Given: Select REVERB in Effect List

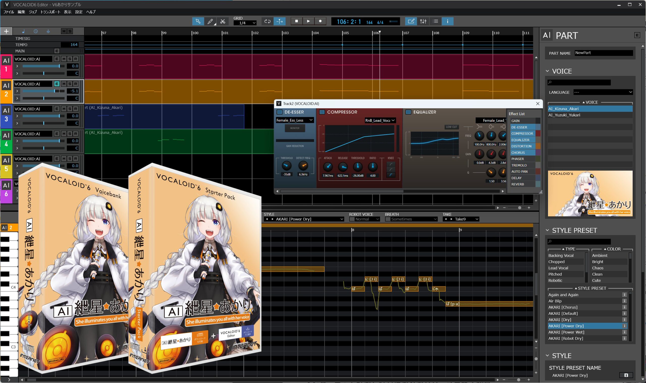Looking at the screenshot, I should 525,184.
